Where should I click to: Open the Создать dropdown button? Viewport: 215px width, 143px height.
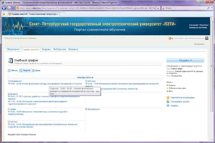[x=185, y=60]
